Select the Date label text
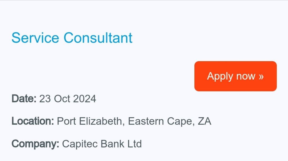 pos(24,99)
